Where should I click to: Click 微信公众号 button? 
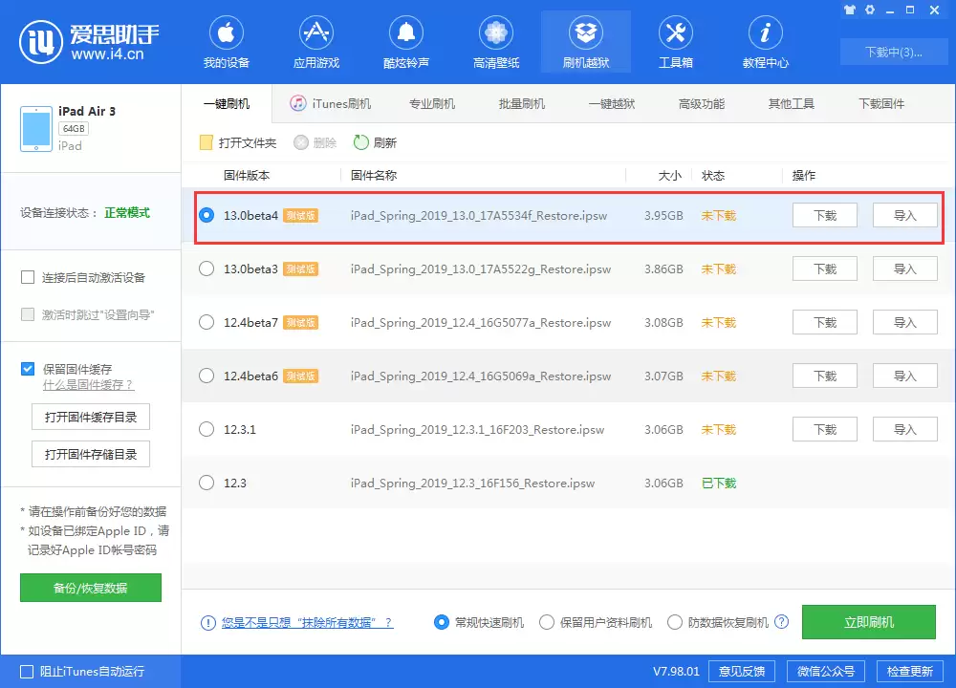pos(826,671)
